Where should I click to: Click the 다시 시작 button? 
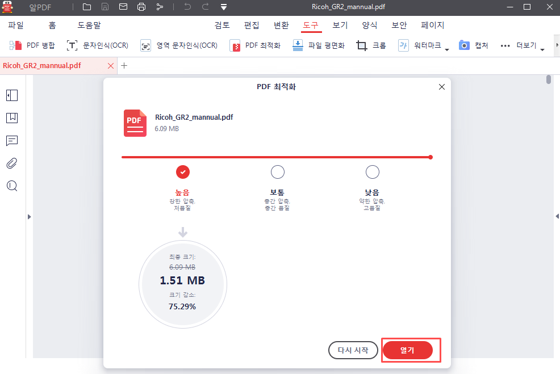click(353, 350)
